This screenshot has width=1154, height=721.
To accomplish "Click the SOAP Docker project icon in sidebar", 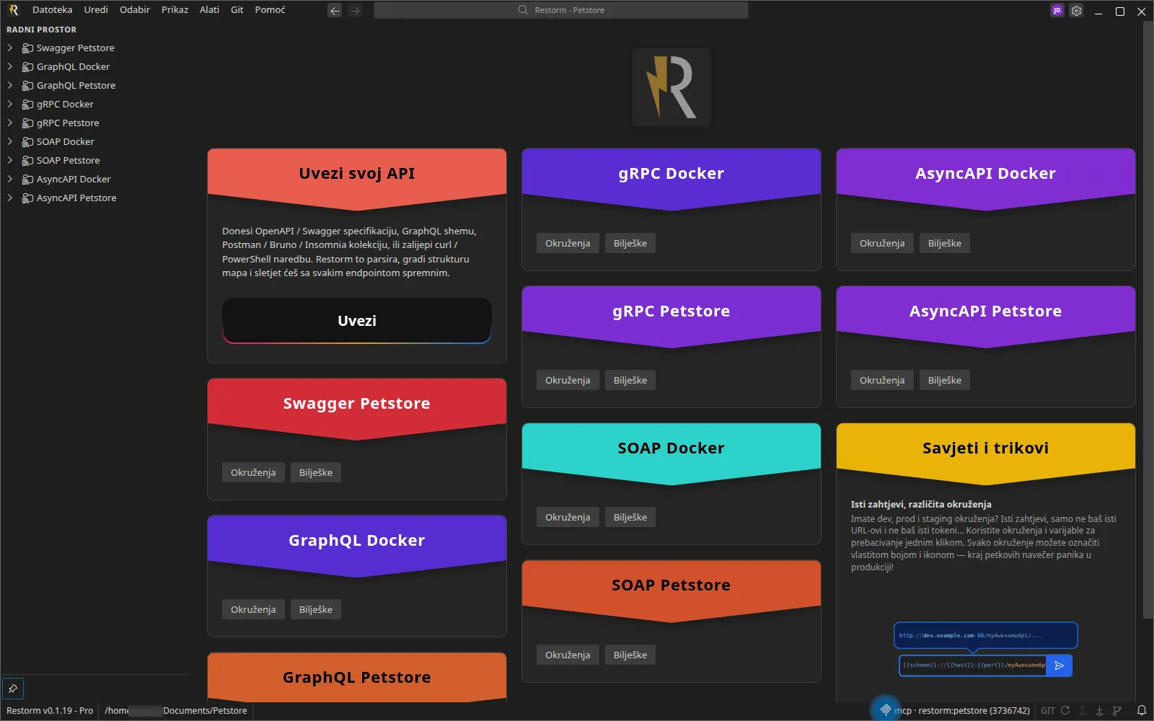I will (27, 142).
